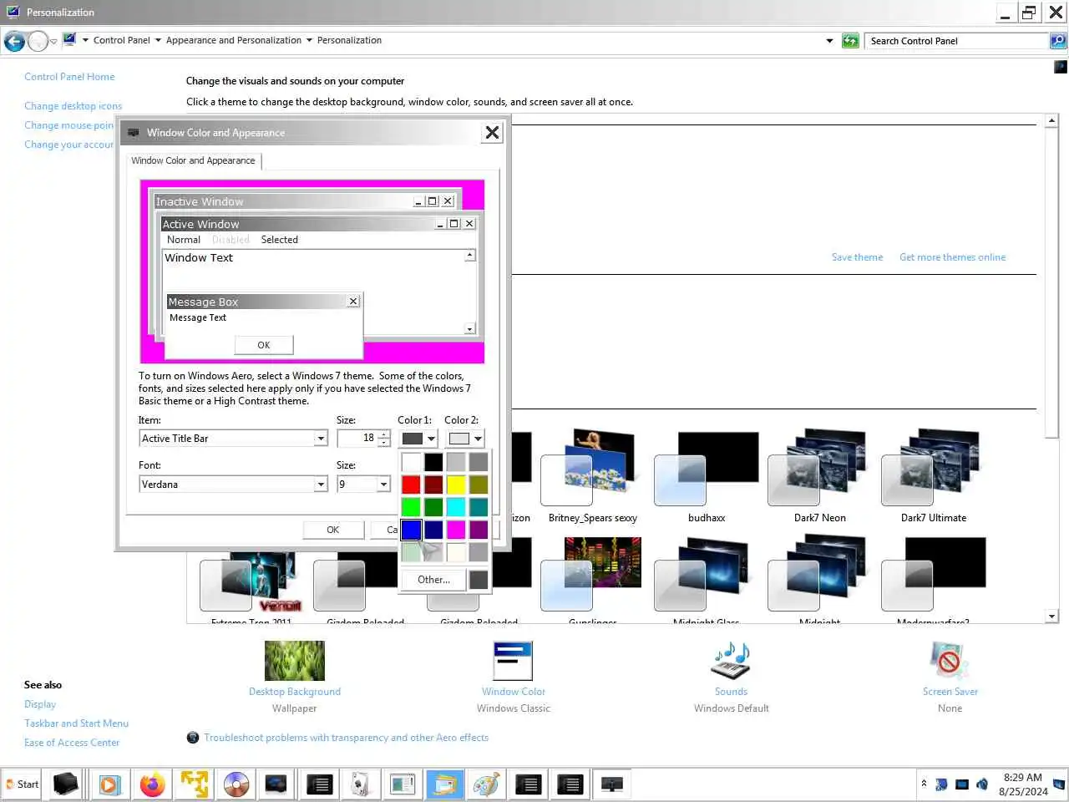Open the Display link under See also

pyautogui.click(x=40, y=704)
